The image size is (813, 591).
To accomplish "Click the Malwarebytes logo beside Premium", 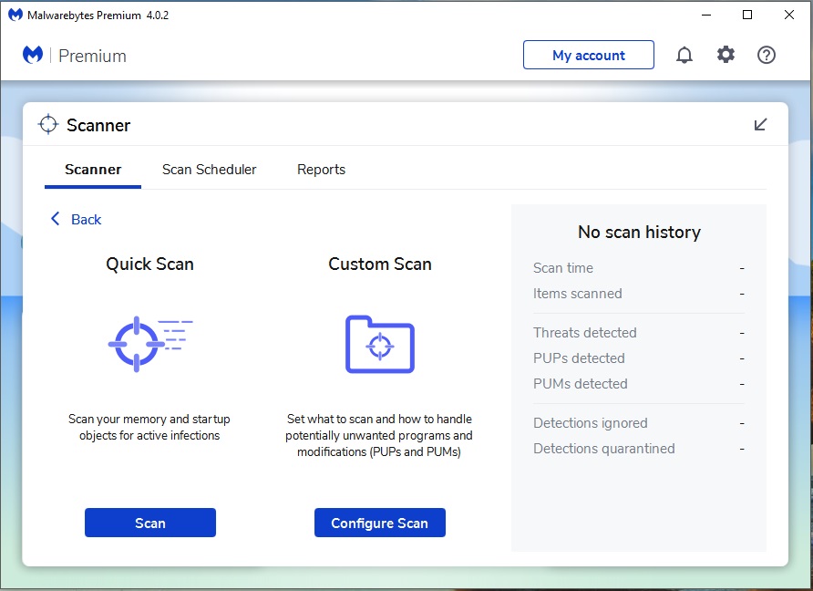I will (x=33, y=55).
